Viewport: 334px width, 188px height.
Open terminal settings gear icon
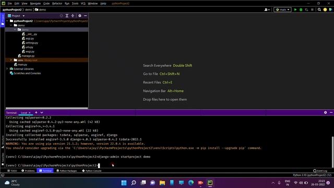pyautogui.click(x=325, y=112)
